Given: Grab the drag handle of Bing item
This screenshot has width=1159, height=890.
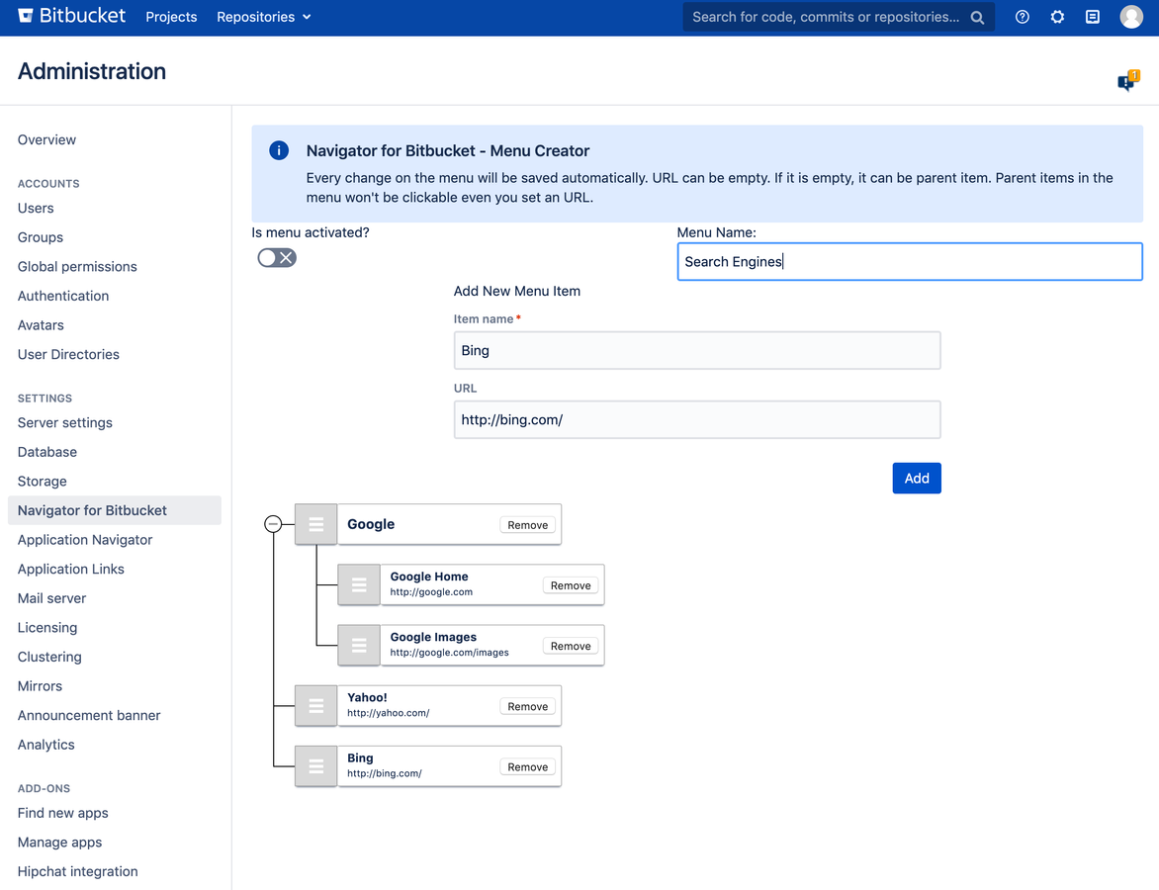Looking at the screenshot, I should [x=316, y=766].
